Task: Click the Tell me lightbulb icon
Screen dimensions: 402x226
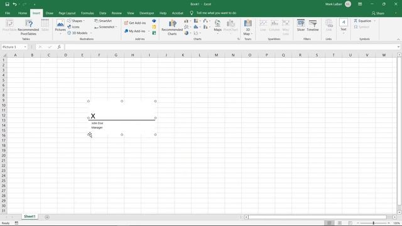Action: coord(192,13)
